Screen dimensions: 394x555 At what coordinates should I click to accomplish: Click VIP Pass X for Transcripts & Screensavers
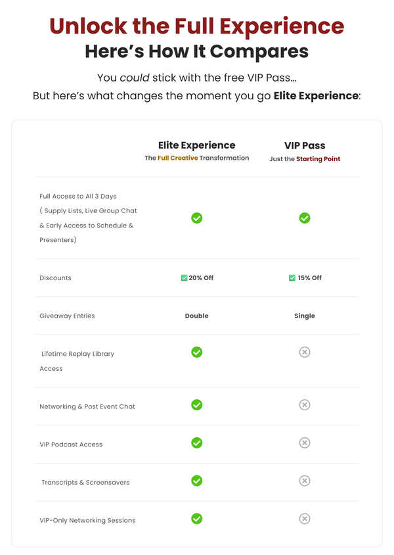click(305, 481)
